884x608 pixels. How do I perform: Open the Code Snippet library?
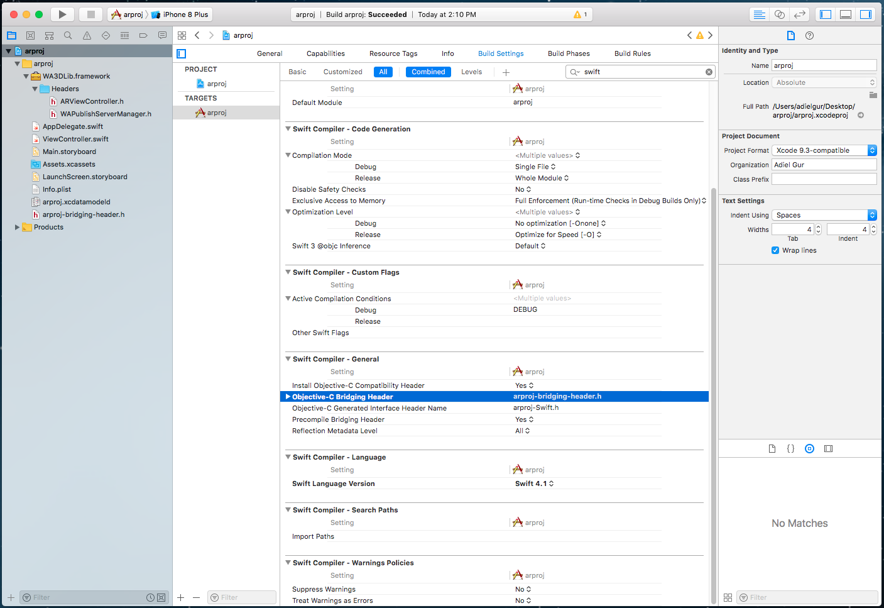791,449
